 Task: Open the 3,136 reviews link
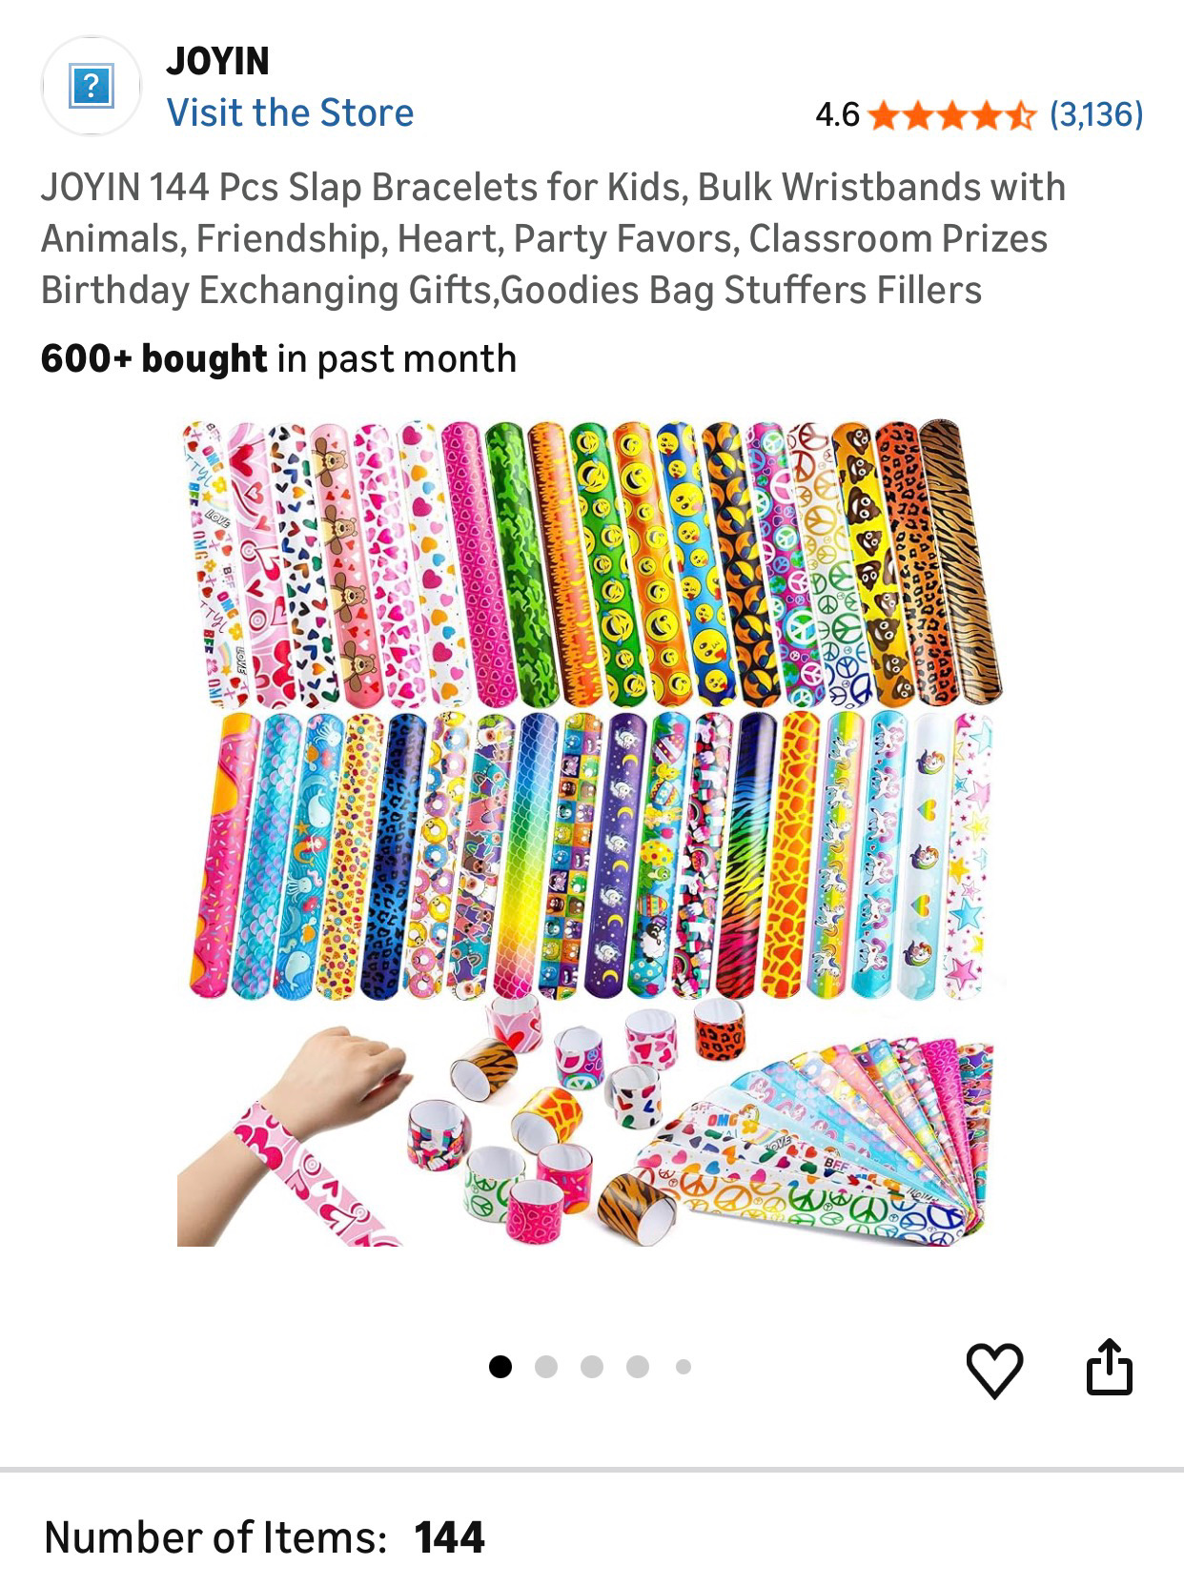tap(1095, 115)
